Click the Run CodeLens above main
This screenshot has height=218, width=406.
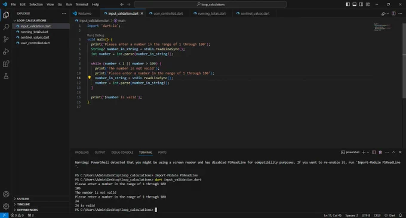90,35
